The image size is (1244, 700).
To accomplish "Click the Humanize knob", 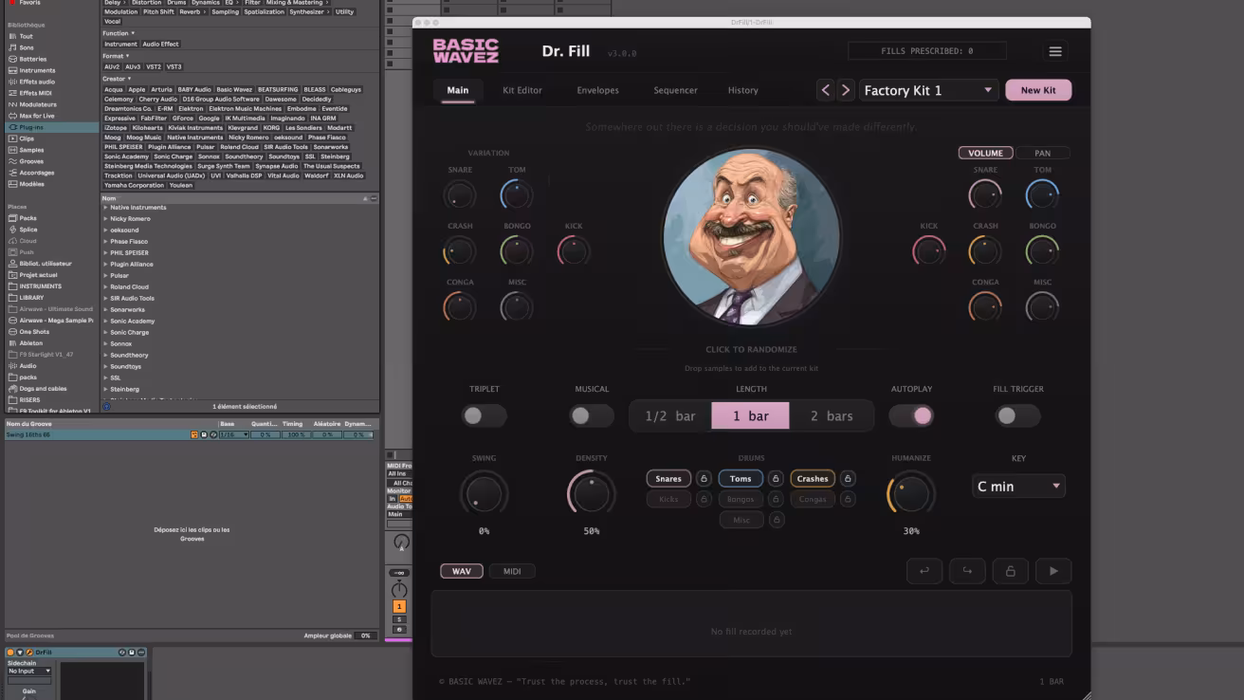I will click(x=911, y=494).
